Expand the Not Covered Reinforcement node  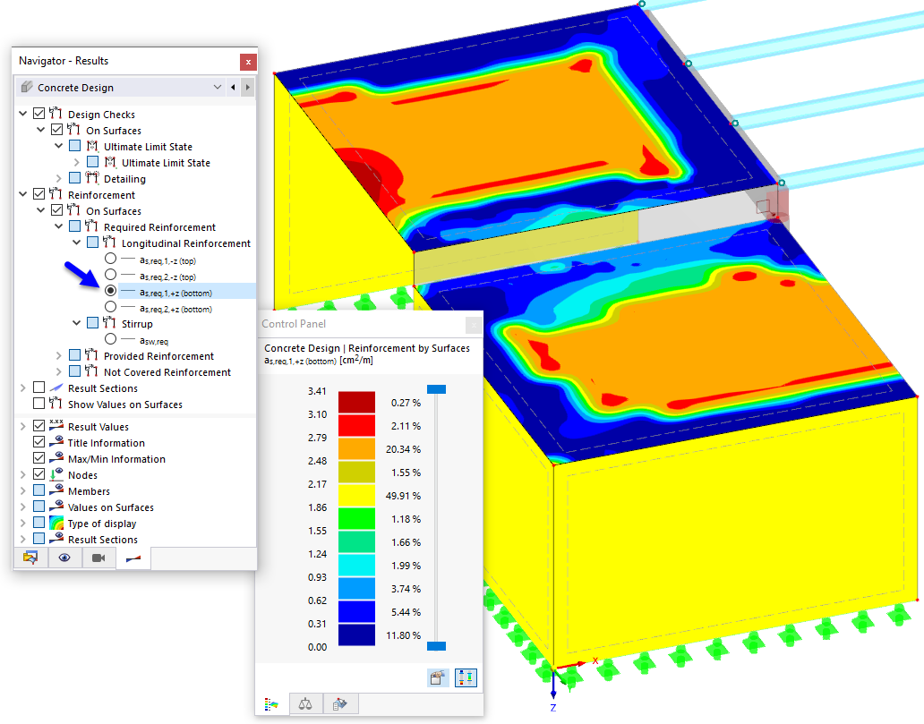[59, 371]
